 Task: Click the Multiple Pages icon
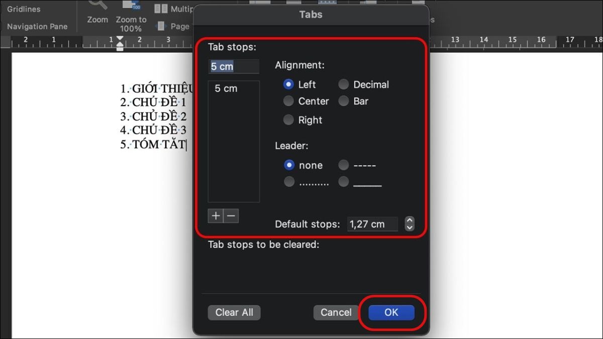pos(161,9)
